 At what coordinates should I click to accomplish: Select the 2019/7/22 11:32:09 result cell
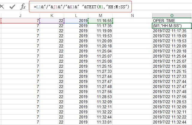172,107
